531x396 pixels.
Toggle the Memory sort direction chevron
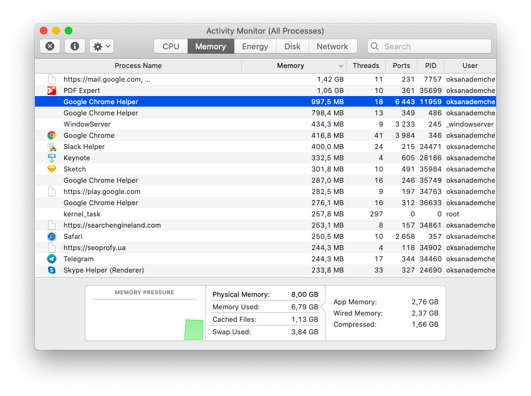pyautogui.click(x=341, y=65)
